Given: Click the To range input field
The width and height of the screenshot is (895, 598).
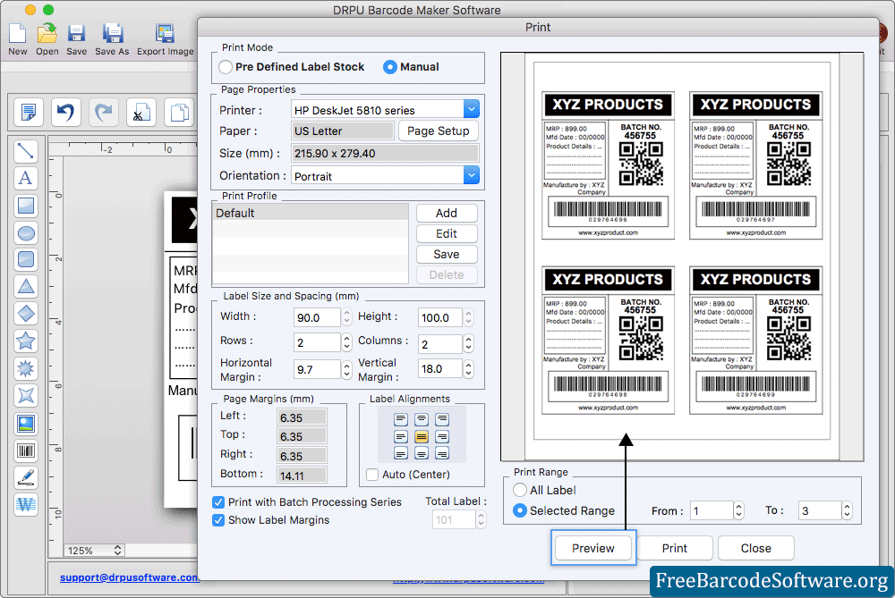Looking at the screenshot, I should [x=820, y=510].
